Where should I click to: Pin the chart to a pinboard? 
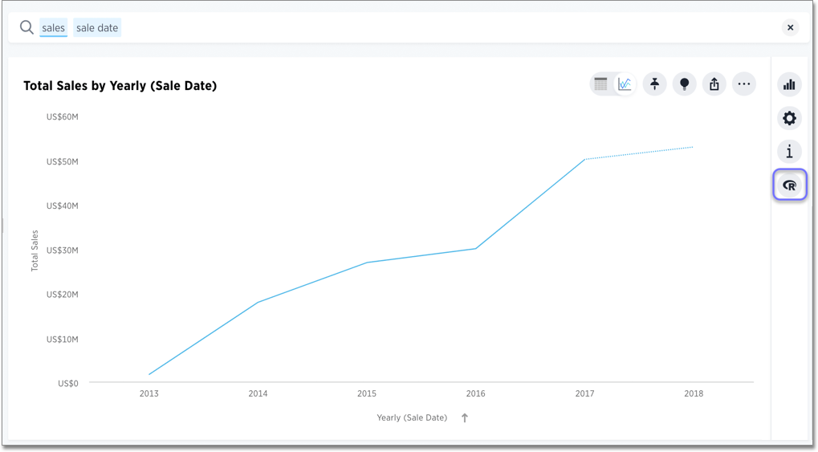tap(654, 84)
